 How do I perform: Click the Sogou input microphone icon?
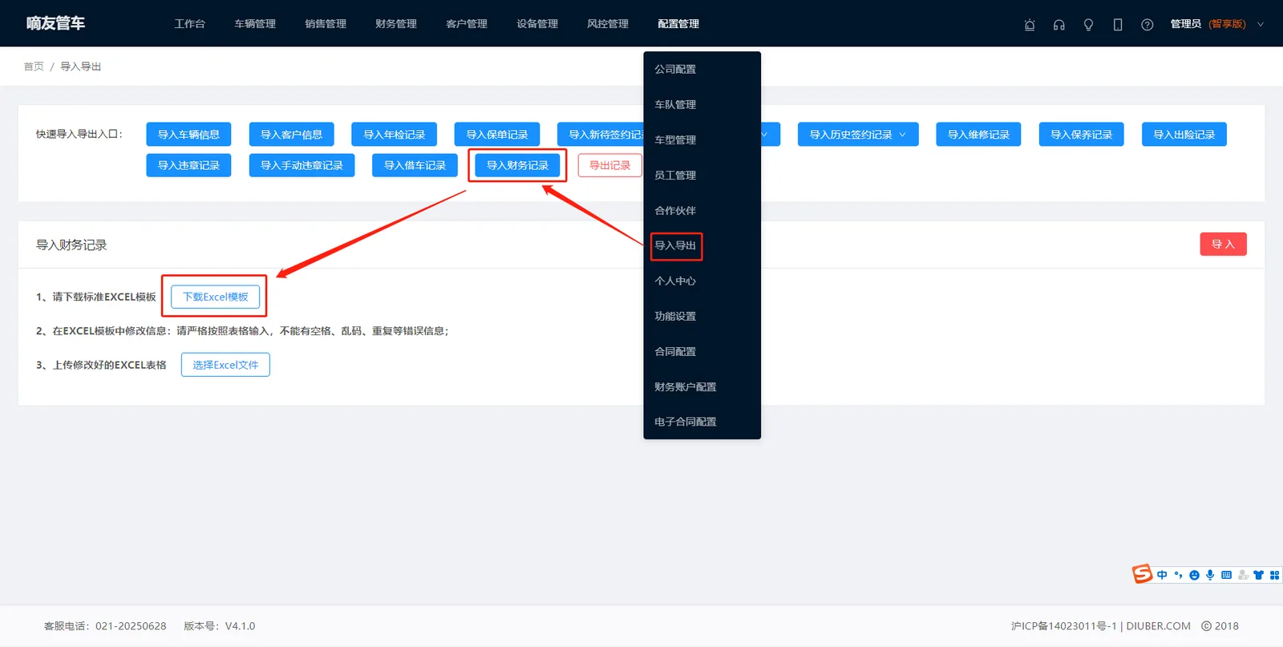(1210, 575)
